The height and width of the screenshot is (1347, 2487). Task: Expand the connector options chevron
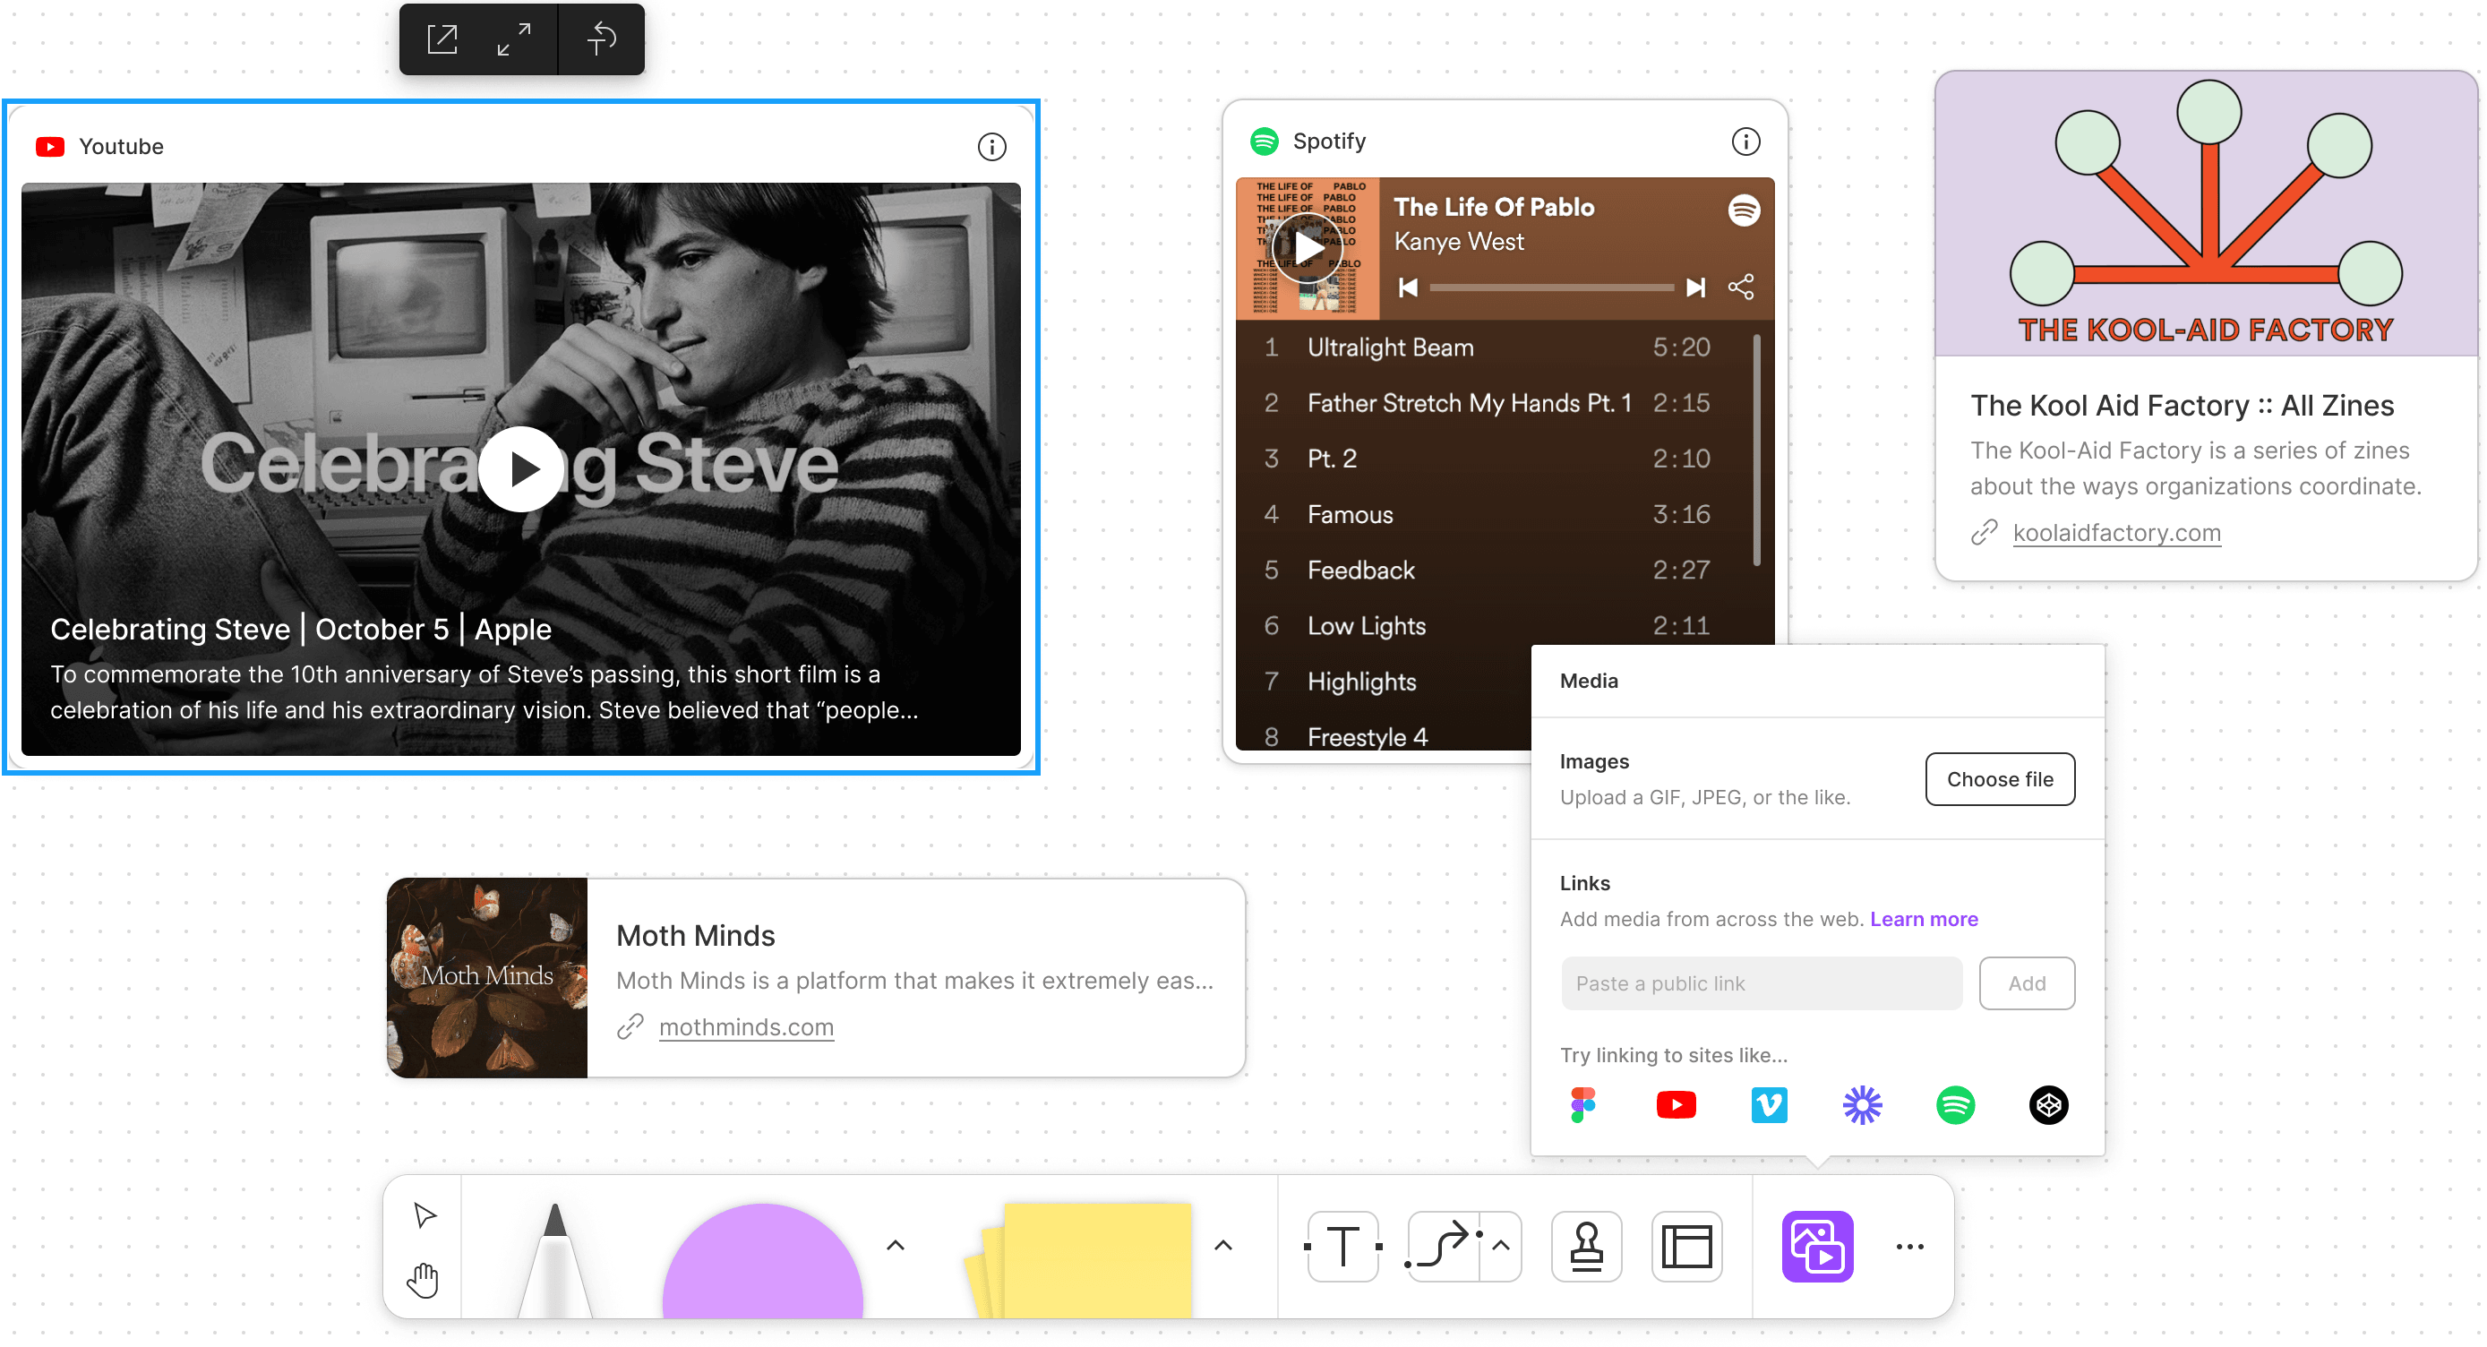click(1500, 1246)
